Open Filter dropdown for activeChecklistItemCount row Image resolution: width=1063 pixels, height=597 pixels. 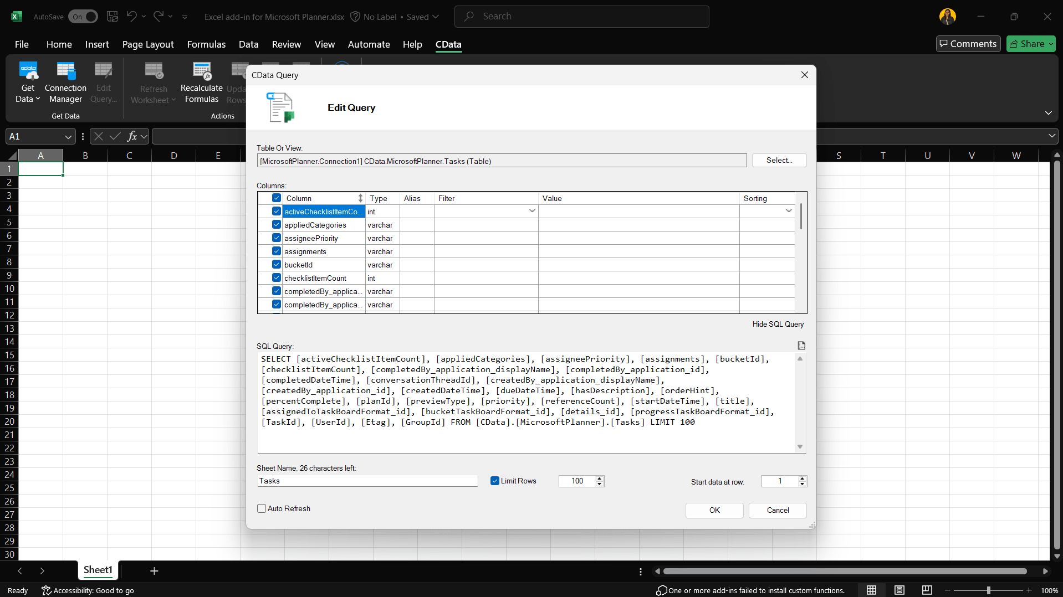(531, 211)
